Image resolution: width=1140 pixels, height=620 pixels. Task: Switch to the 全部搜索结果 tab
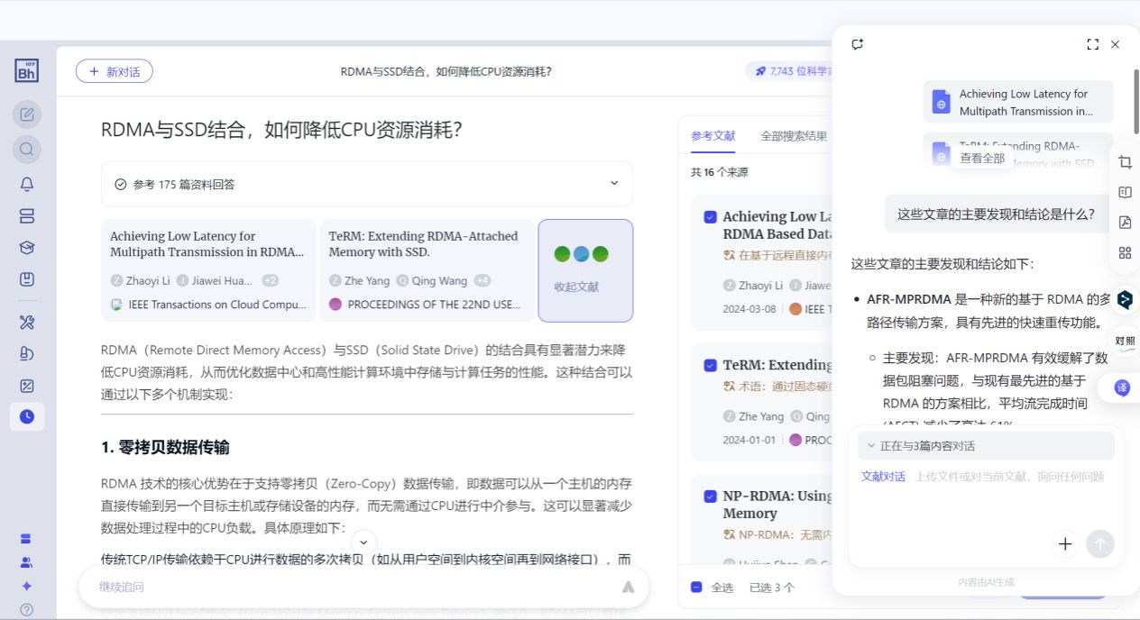click(x=793, y=136)
